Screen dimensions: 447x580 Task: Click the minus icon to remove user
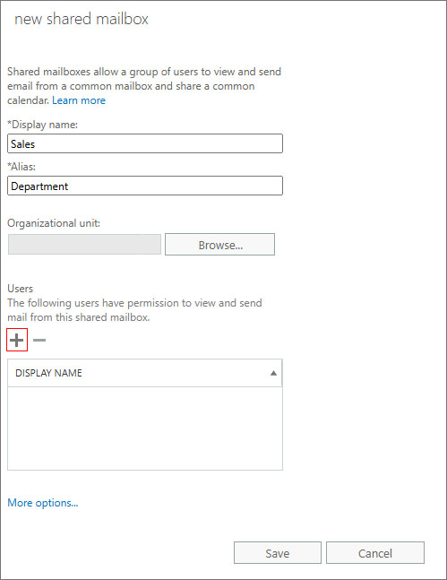39,340
